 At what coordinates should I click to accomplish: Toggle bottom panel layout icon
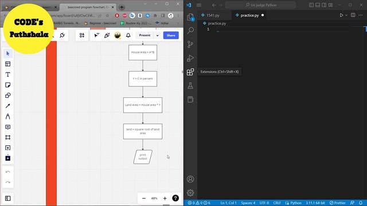[x=318, y=5]
